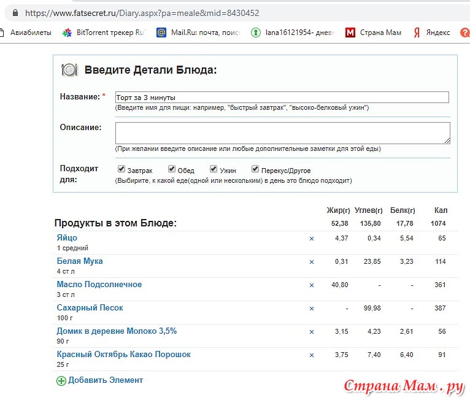Open the Яндекс bookmark
This screenshot has height=400, width=470.
(431, 33)
